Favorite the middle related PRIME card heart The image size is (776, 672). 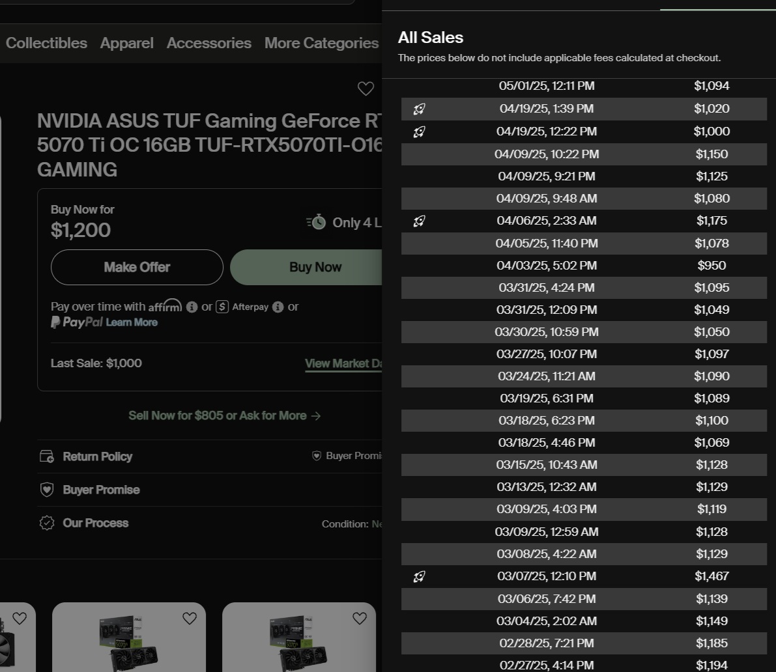click(190, 618)
